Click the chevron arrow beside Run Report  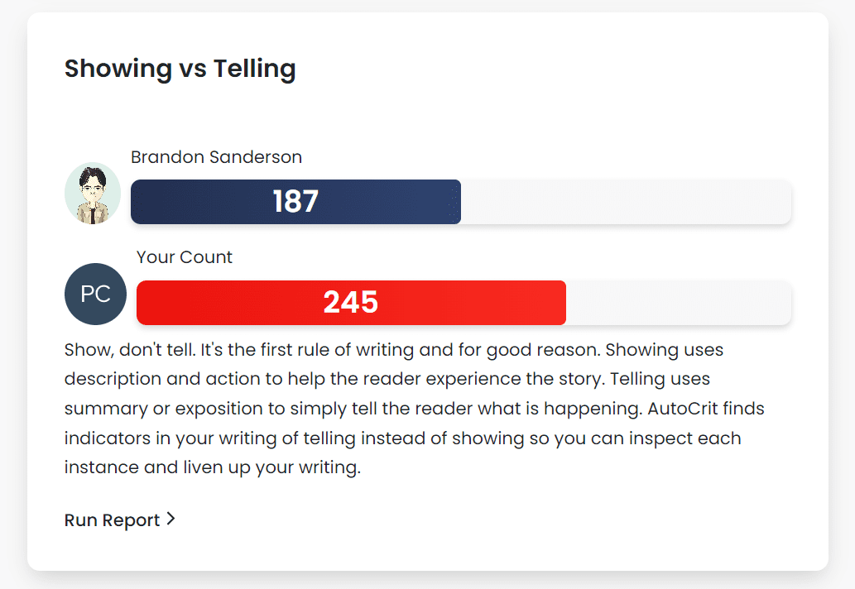point(171,520)
